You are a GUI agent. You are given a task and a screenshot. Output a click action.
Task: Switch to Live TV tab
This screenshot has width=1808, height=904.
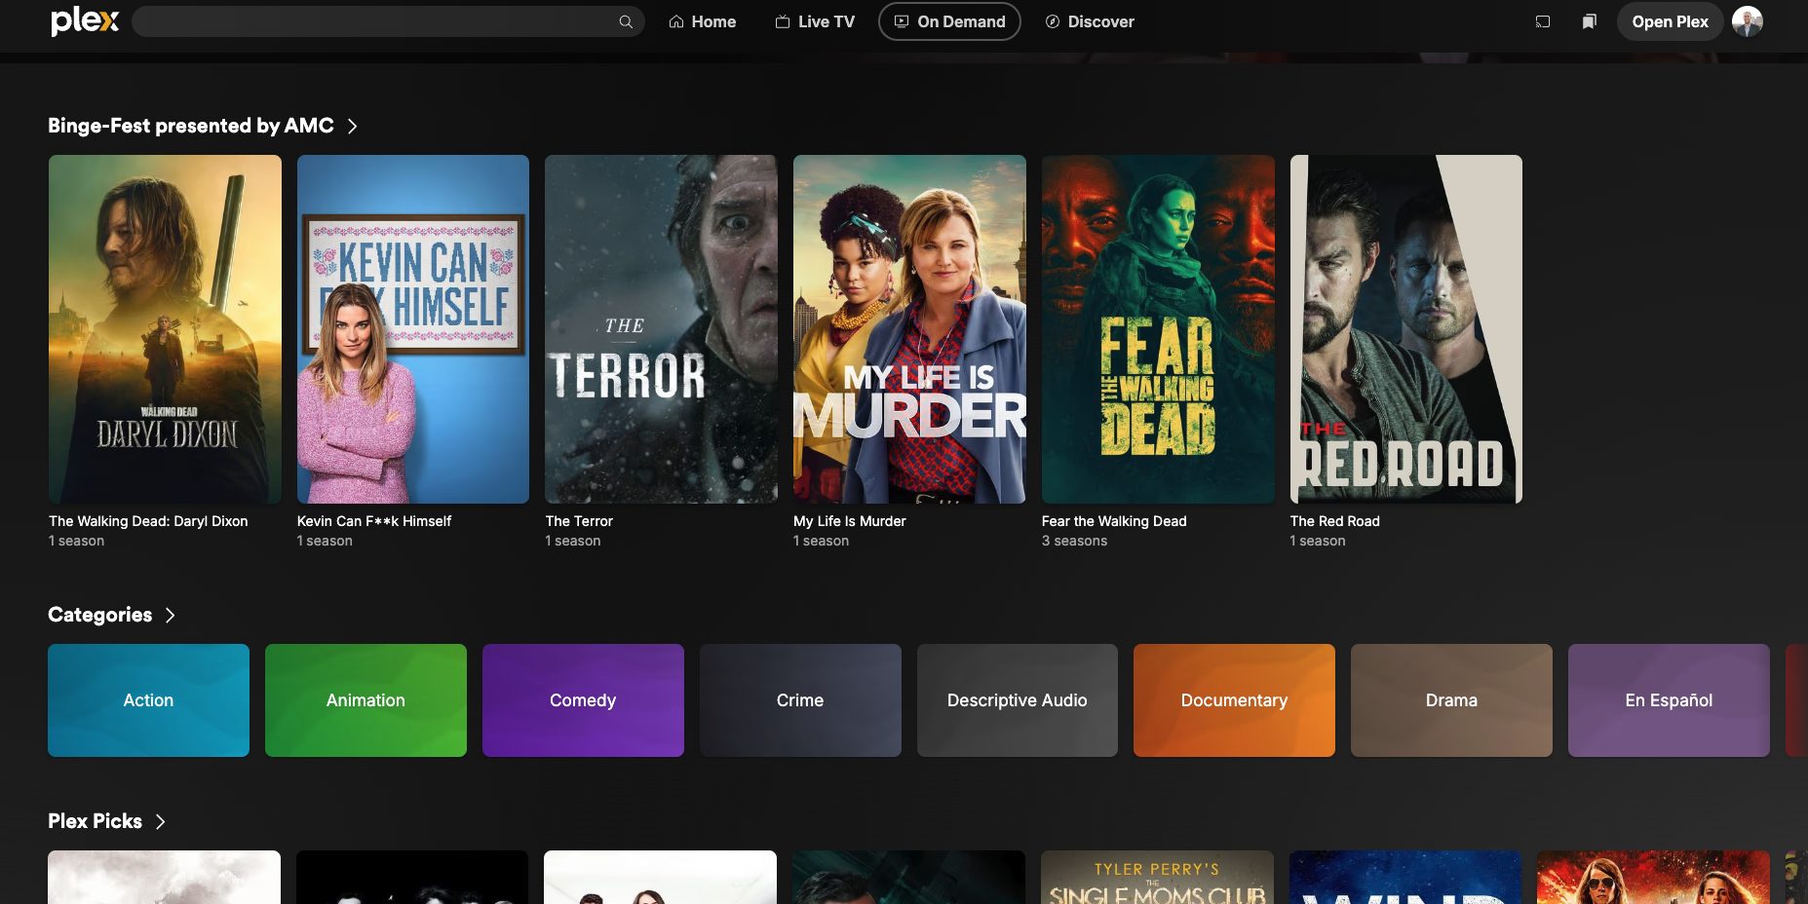click(x=815, y=21)
